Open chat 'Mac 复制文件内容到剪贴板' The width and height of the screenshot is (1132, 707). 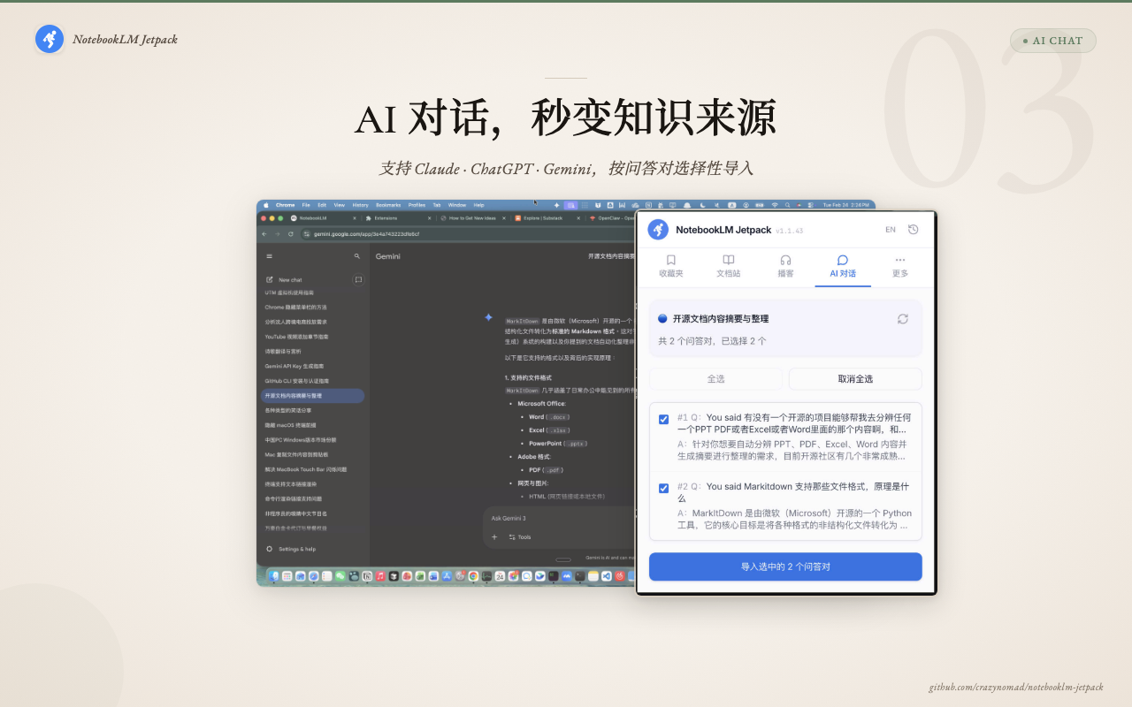(296, 454)
